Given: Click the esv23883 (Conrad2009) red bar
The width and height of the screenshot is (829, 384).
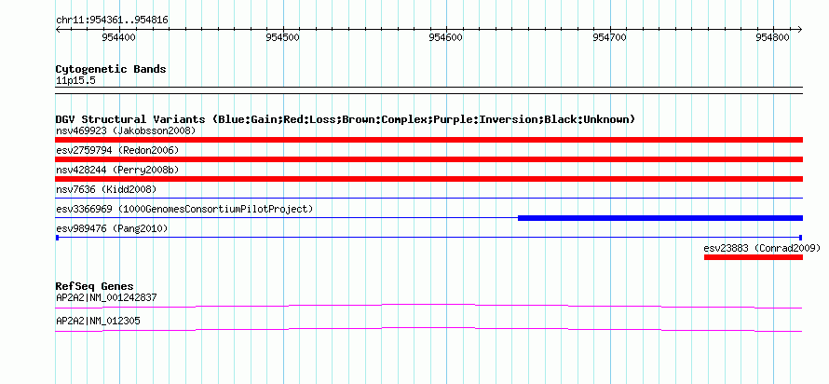Looking at the screenshot, I should (x=754, y=257).
